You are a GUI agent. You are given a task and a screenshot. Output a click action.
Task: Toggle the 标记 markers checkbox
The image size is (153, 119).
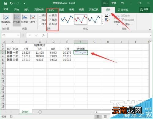(50, 24)
